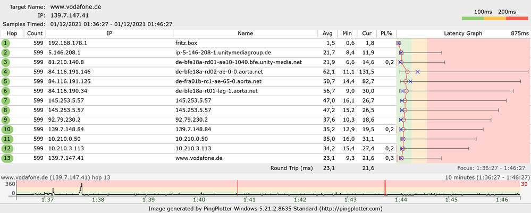Image resolution: width=531 pixels, height=213 pixels.
Task: Sort by the Cur column header
Action: pyautogui.click(x=367, y=33)
